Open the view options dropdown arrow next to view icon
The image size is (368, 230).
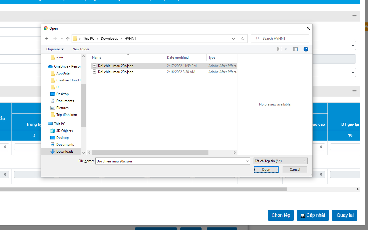[286, 49]
